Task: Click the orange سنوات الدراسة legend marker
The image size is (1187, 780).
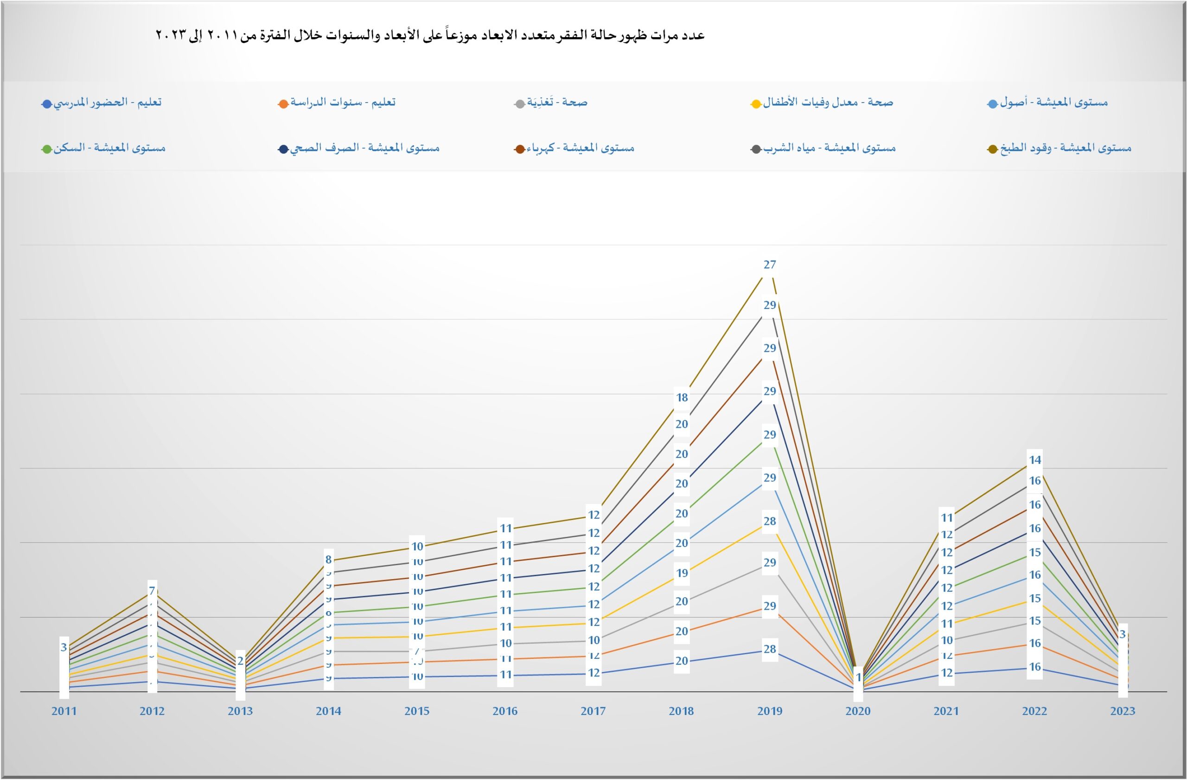Action: click(x=283, y=105)
